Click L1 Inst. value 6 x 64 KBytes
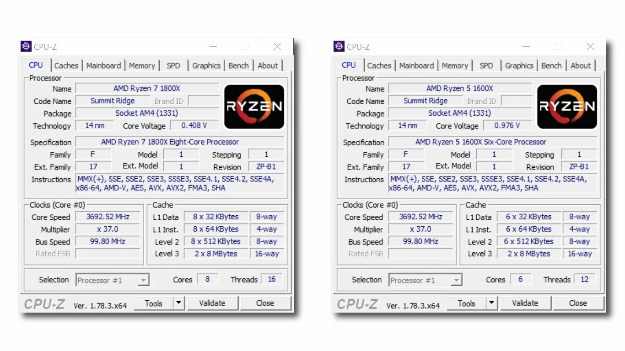 tap(528, 229)
